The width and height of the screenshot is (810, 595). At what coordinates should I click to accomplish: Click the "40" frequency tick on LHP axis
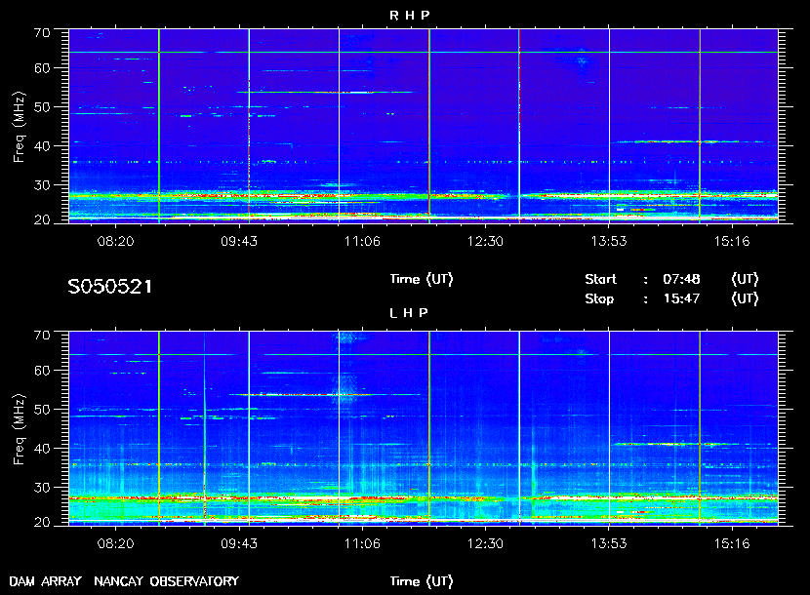click(x=42, y=449)
